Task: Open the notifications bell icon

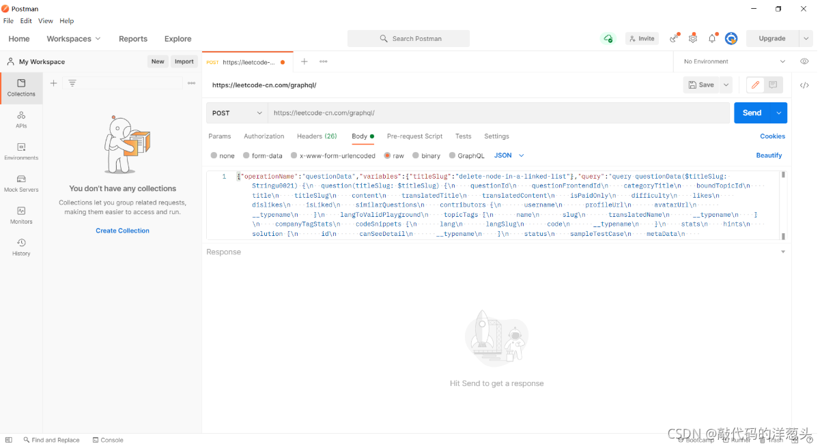Action: pos(712,38)
